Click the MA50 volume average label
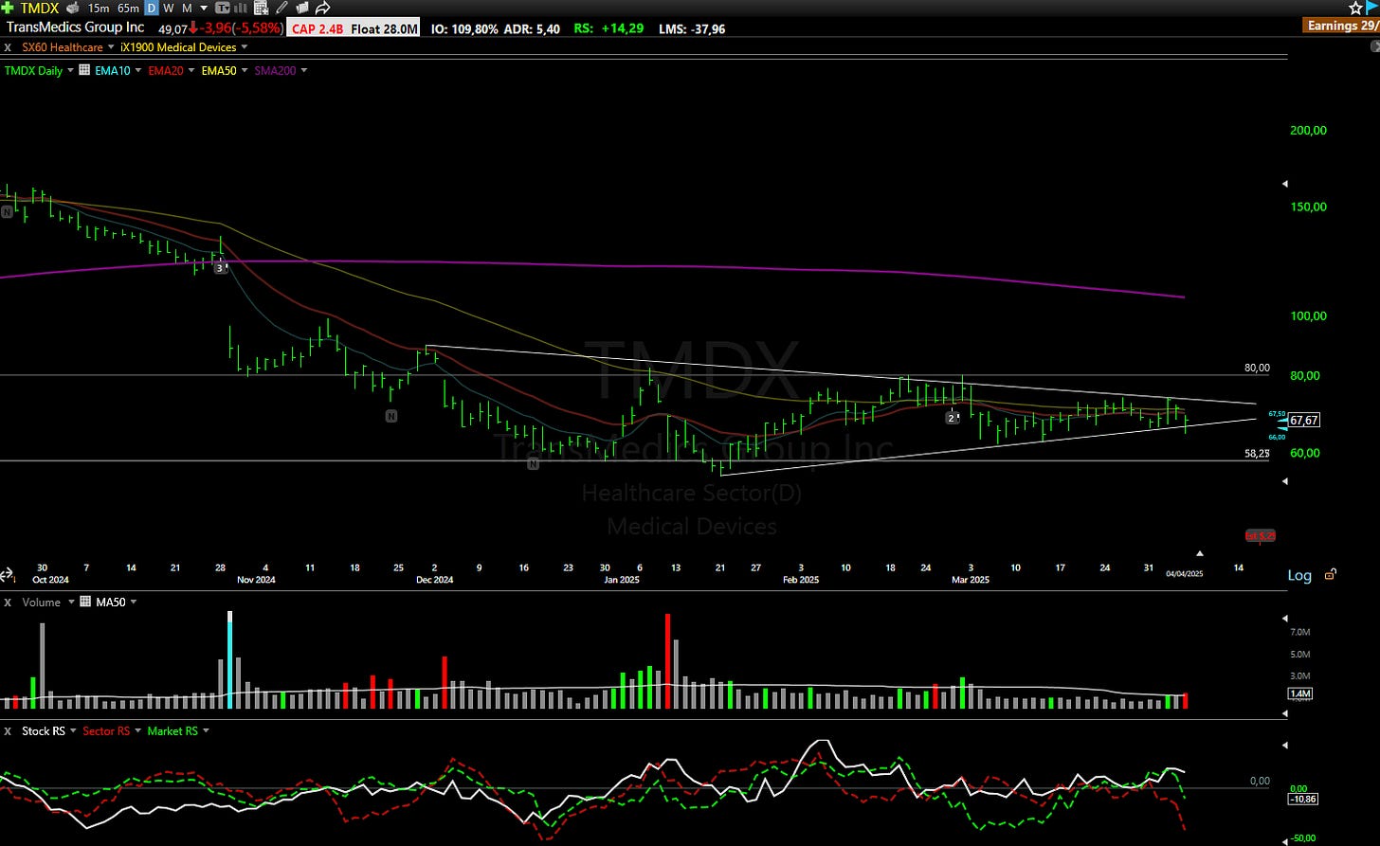Screen dimensions: 1380x846 (x=110, y=602)
